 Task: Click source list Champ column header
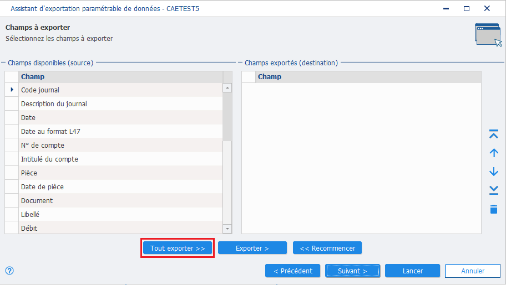(121, 76)
